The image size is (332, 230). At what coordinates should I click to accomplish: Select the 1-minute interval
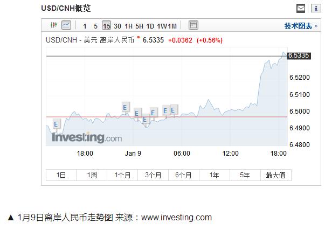pyautogui.click(x=85, y=26)
